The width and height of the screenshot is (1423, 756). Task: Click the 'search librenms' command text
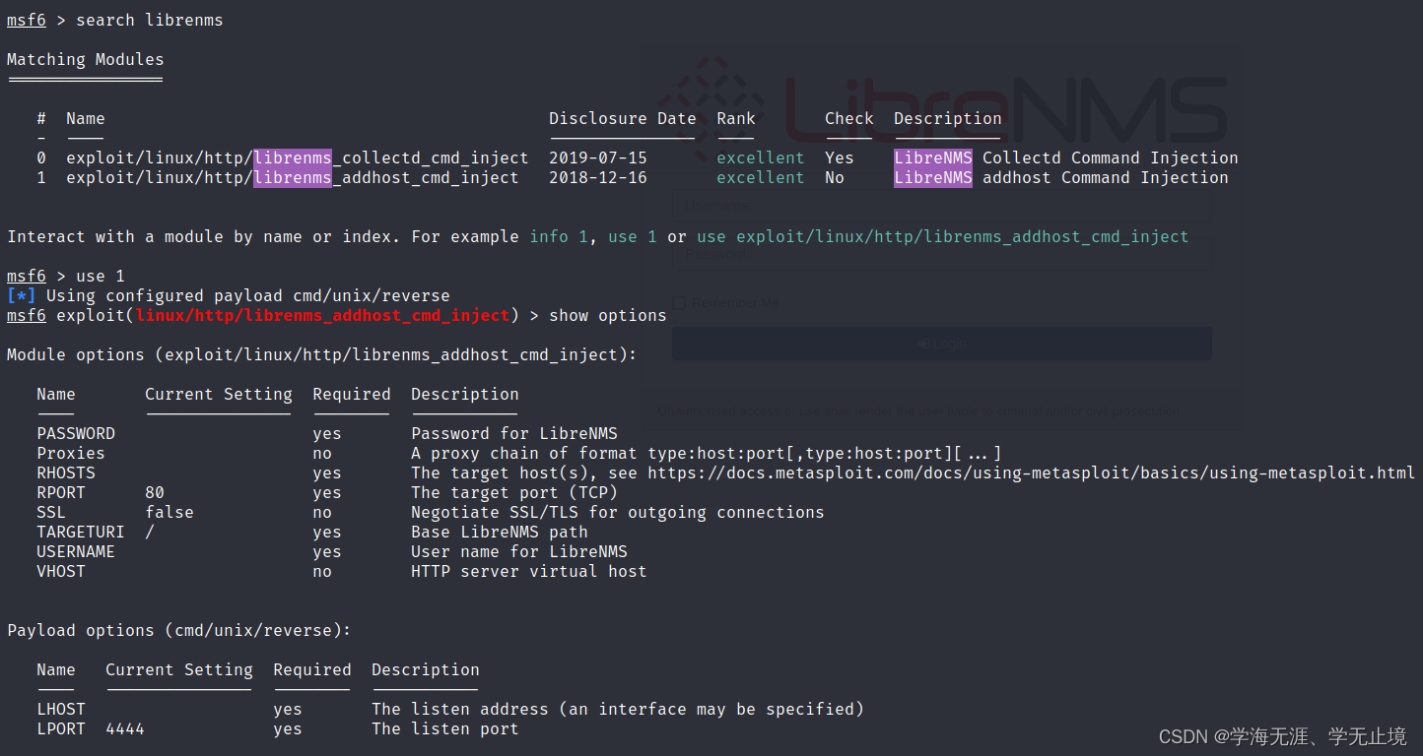click(150, 21)
